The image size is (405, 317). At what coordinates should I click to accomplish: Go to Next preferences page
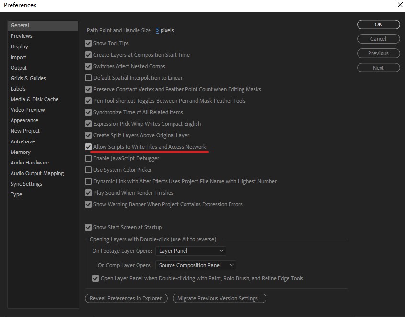tap(378, 68)
